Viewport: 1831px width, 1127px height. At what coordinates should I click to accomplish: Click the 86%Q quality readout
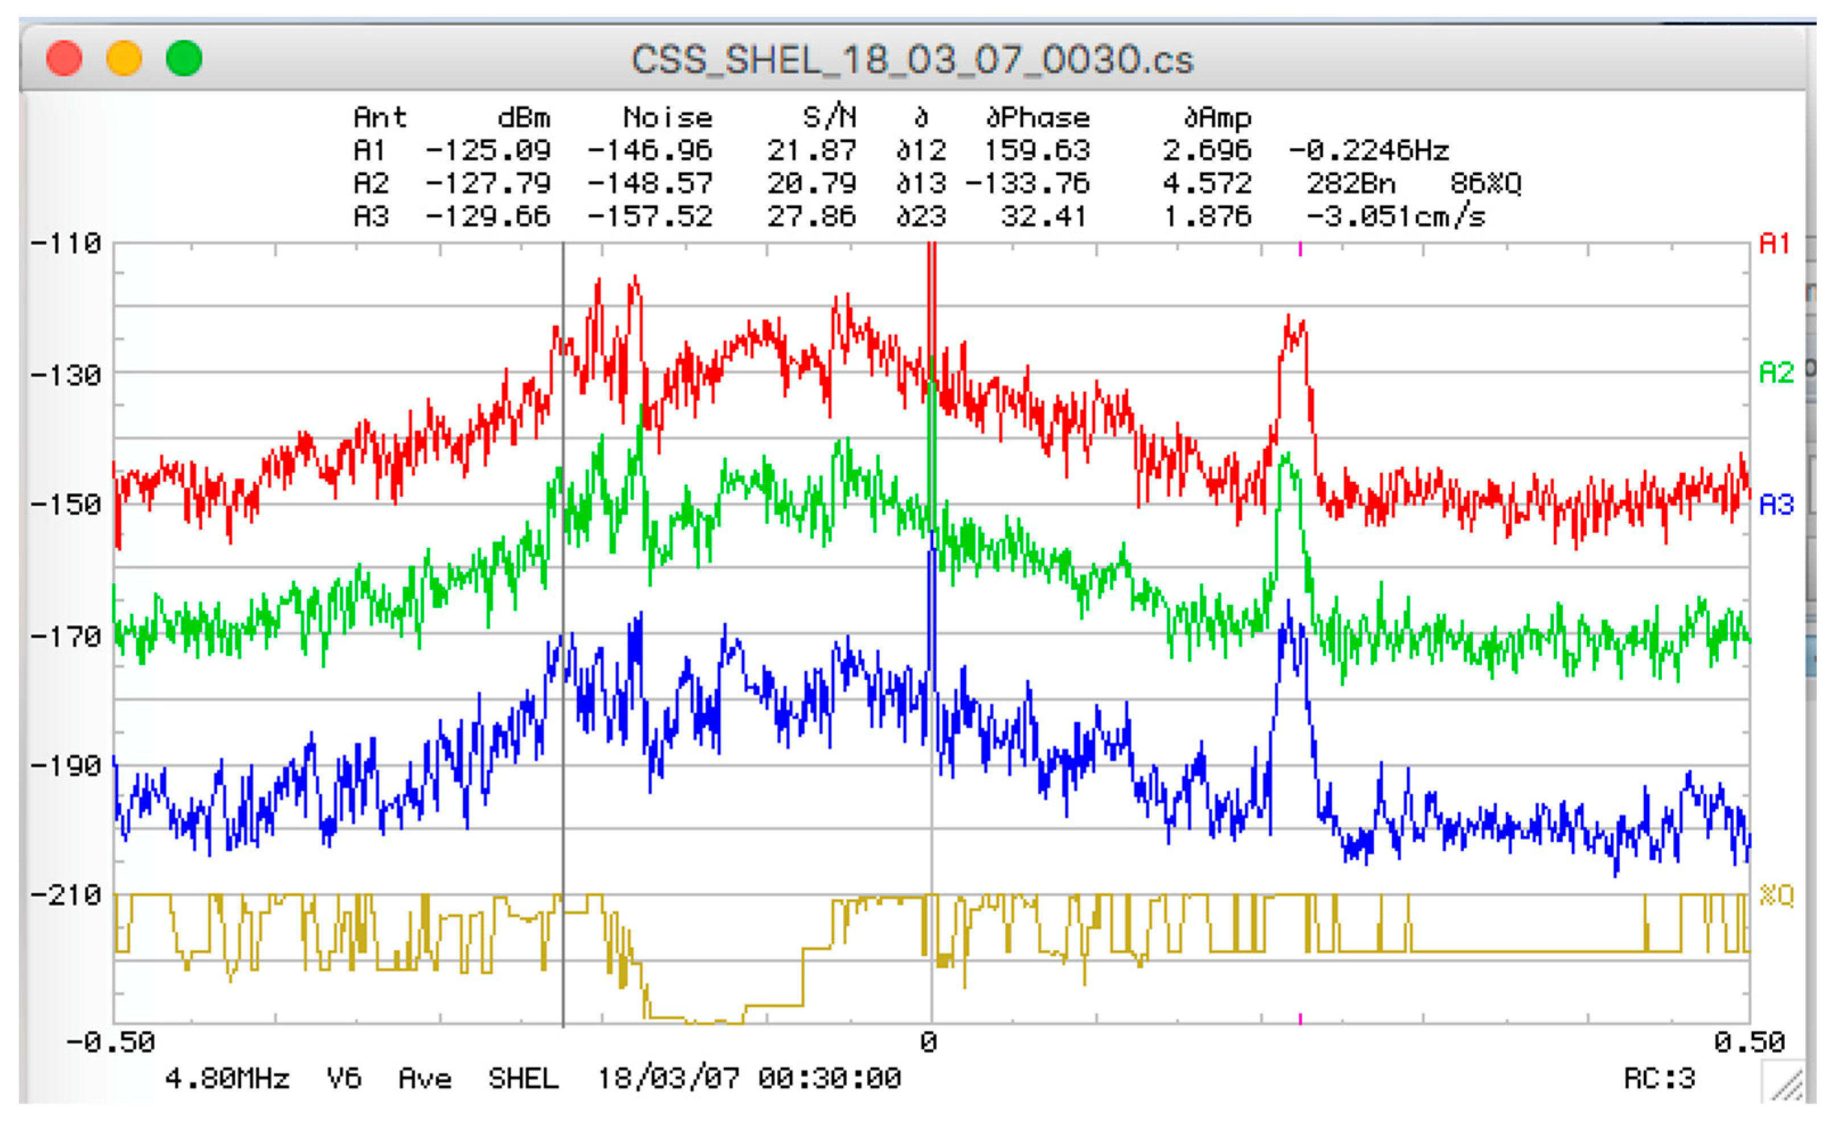1486,183
